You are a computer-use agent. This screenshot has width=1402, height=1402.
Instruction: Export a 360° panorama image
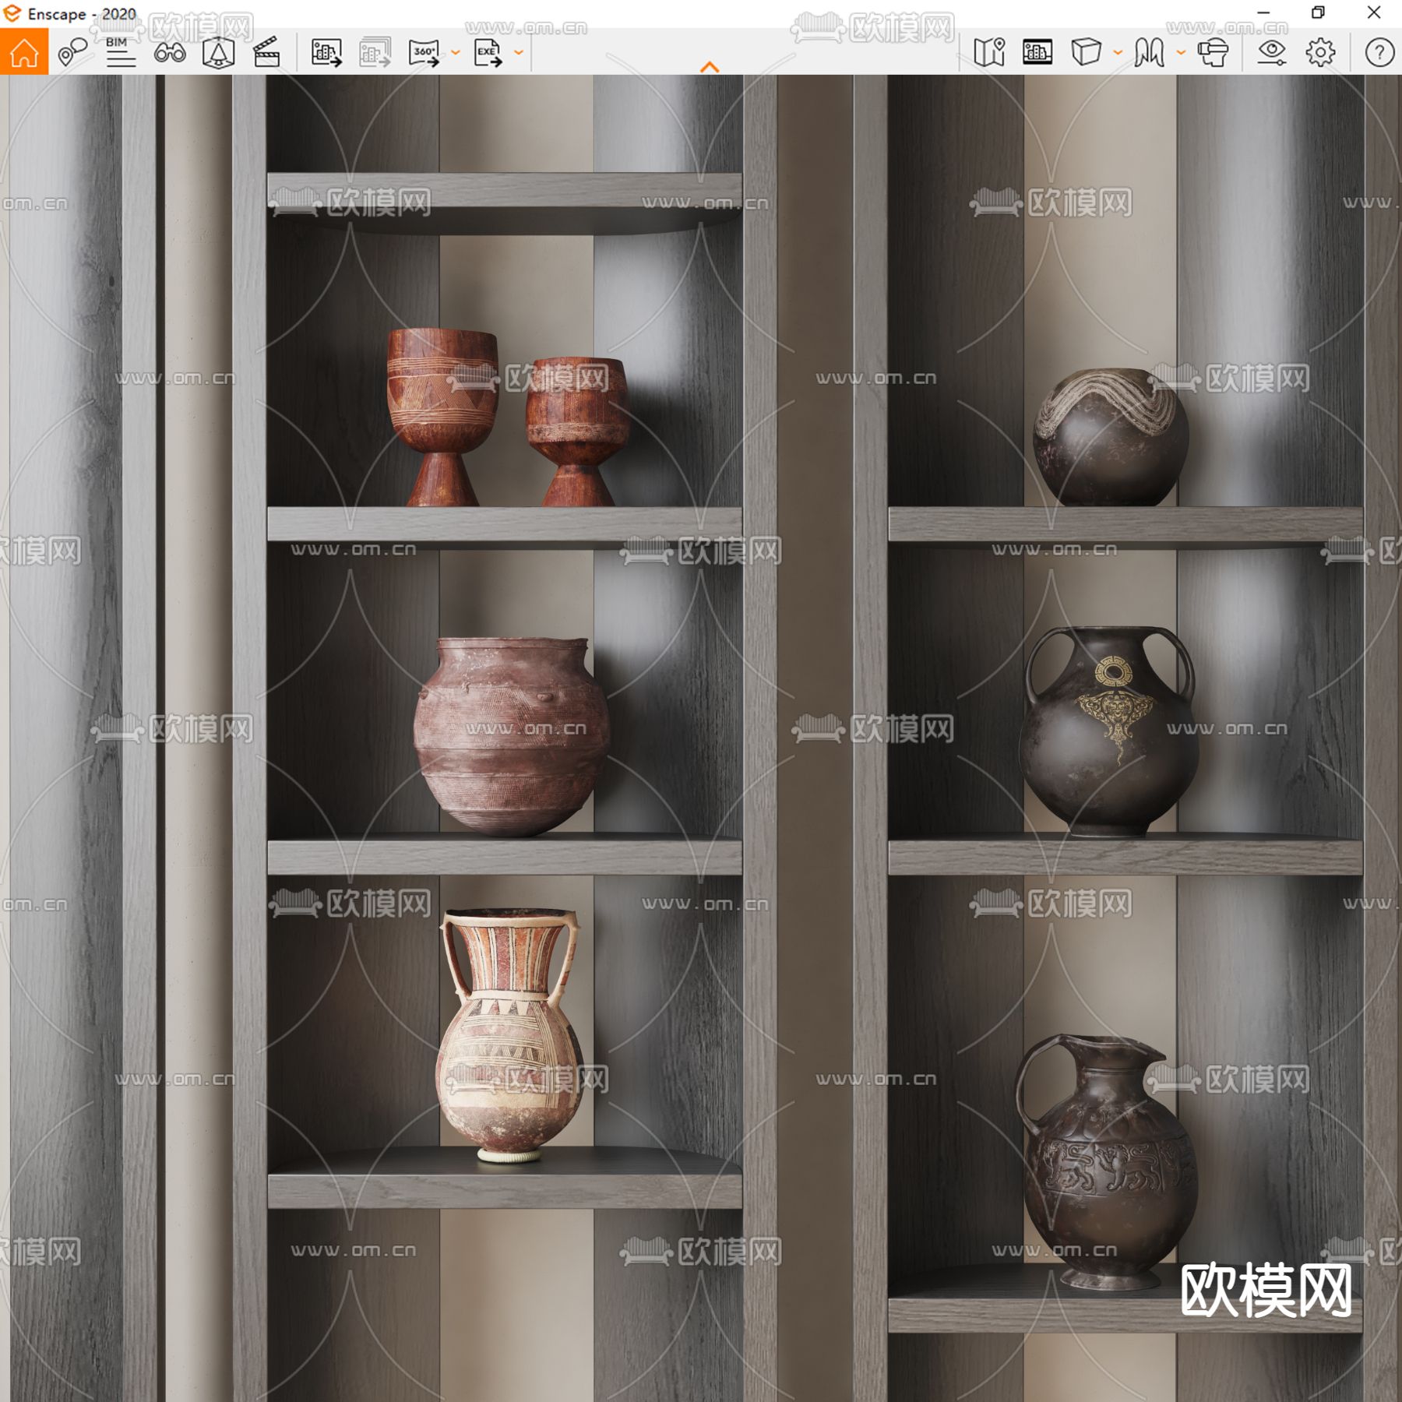424,52
